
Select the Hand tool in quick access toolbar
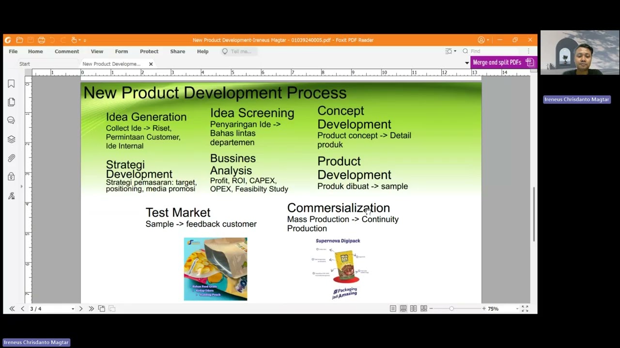tap(74, 40)
